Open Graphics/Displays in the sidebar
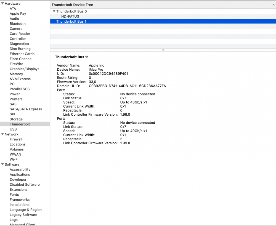 pyautogui.click(x=25, y=69)
